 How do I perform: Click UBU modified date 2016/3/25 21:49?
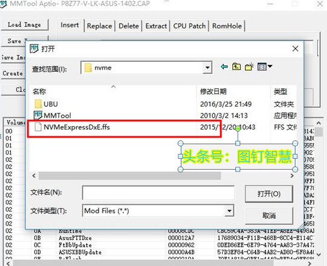[226, 104]
